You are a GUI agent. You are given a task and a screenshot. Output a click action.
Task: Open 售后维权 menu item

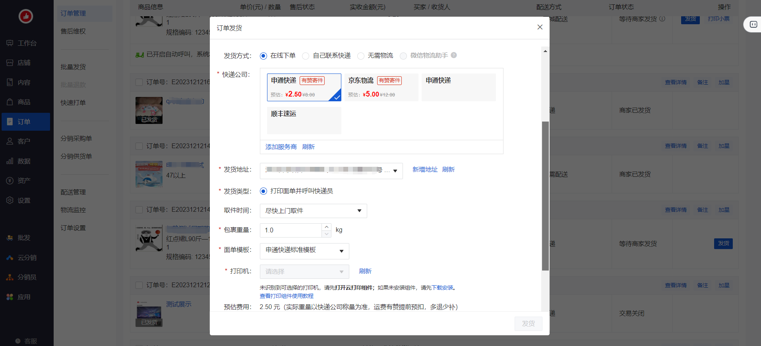73,31
